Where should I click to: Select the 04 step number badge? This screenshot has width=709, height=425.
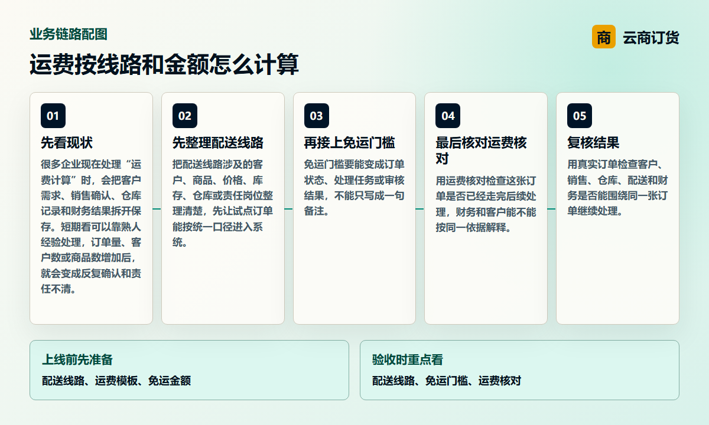coord(448,116)
